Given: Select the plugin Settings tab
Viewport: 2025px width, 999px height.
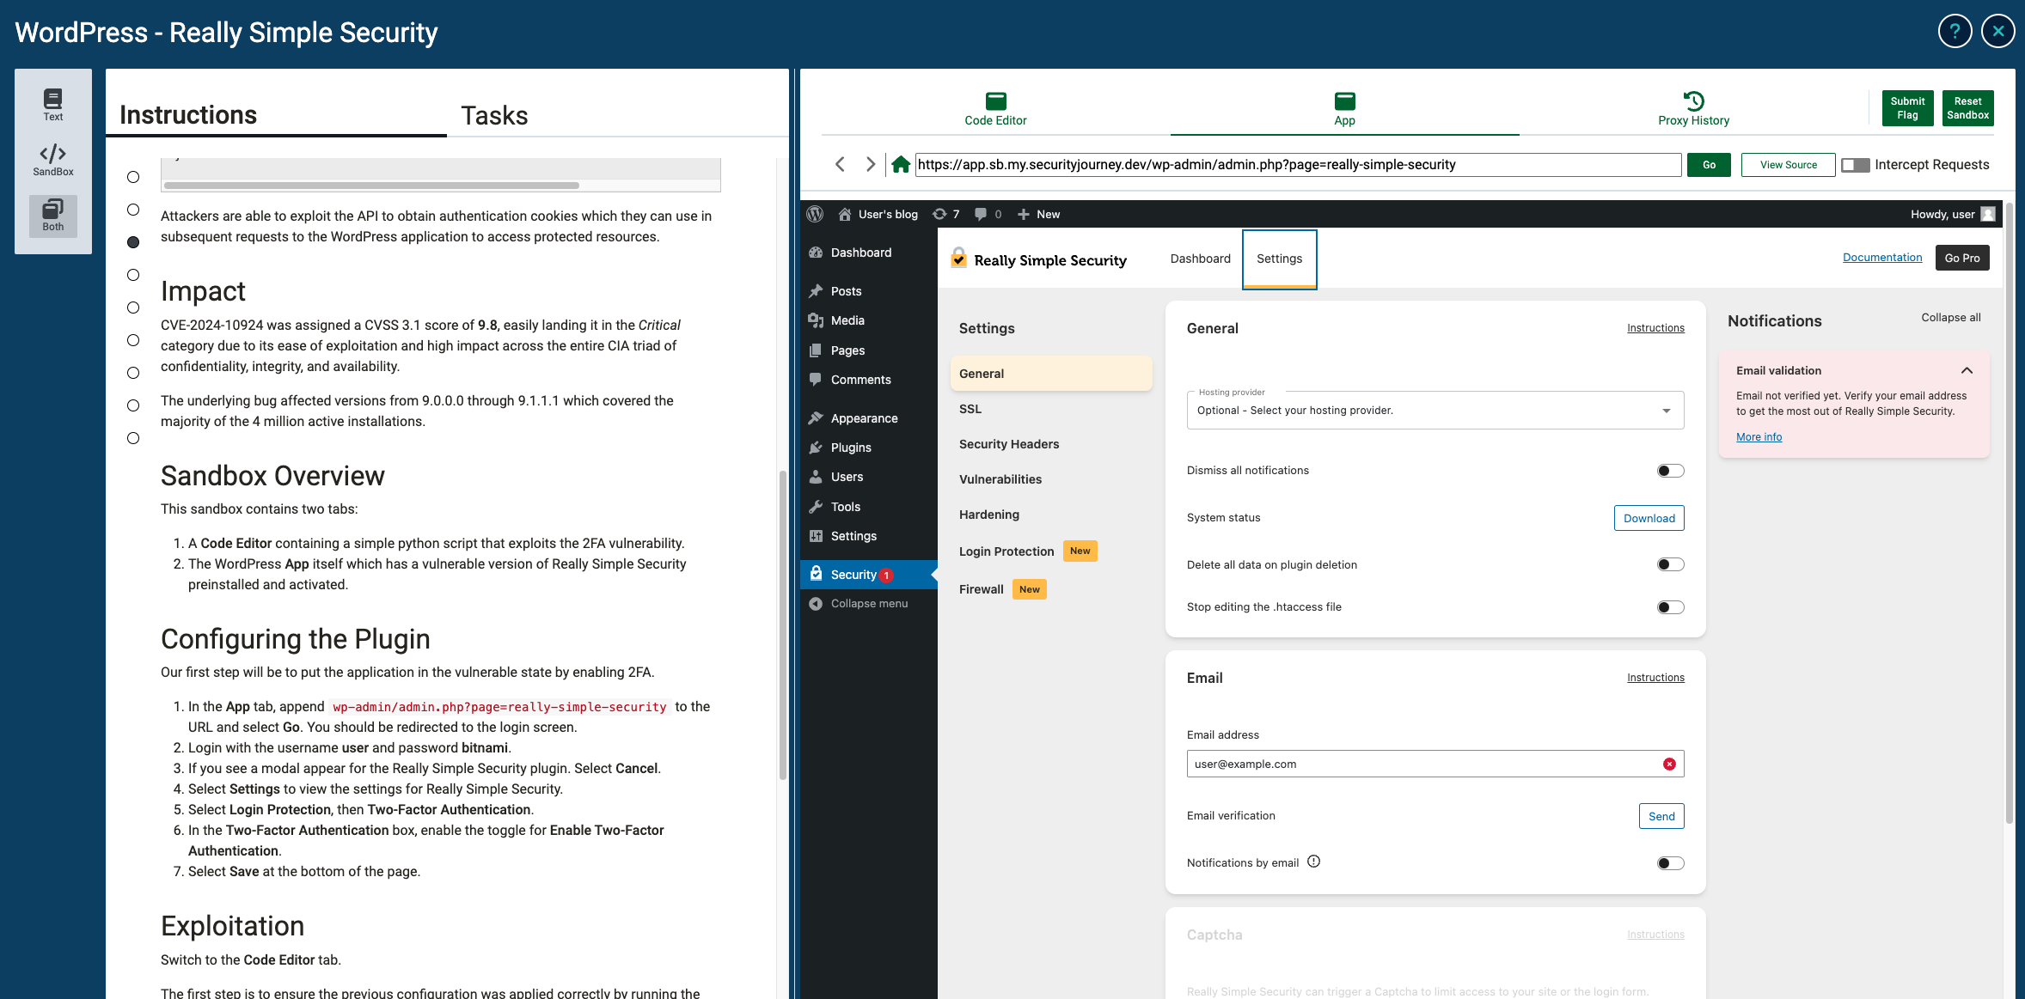Looking at the screenshot, I should pyautogui.click(x=1279, y=259).
